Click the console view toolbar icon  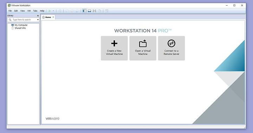click(107, 11)
